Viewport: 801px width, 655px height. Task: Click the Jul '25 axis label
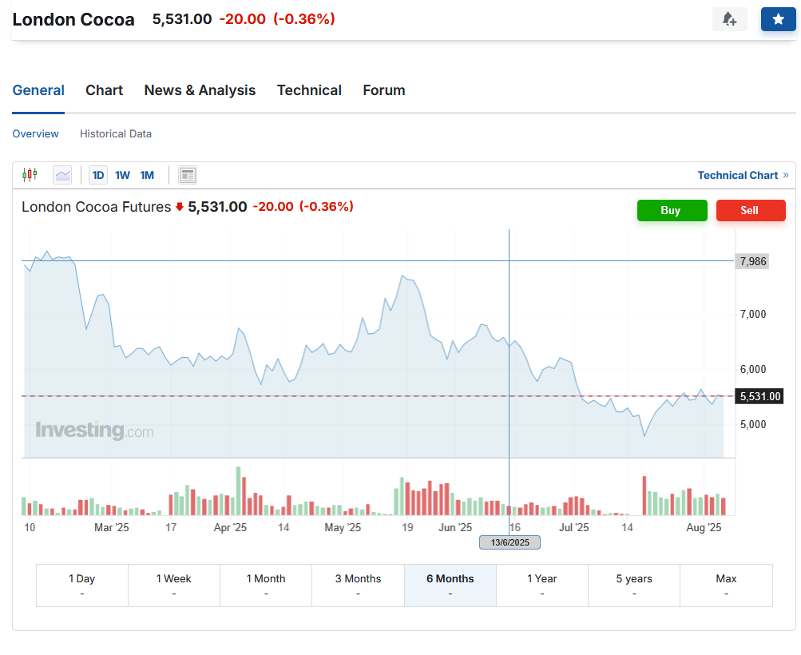[x=573, y=528]
